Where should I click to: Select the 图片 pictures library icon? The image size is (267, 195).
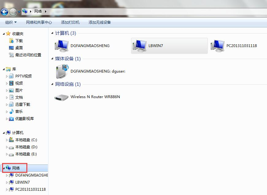click(11, 90)
